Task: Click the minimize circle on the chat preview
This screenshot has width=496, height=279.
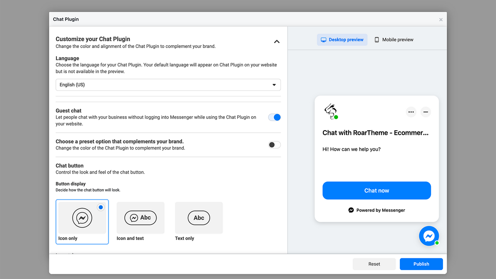Action: 425,112
